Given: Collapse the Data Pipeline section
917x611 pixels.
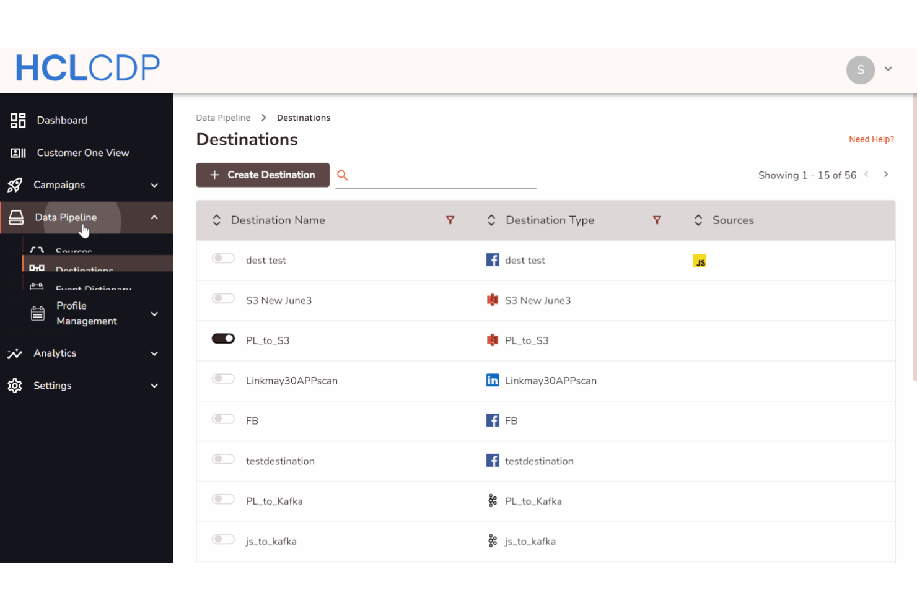Looking at the screenshot, I should coord(154,217).
